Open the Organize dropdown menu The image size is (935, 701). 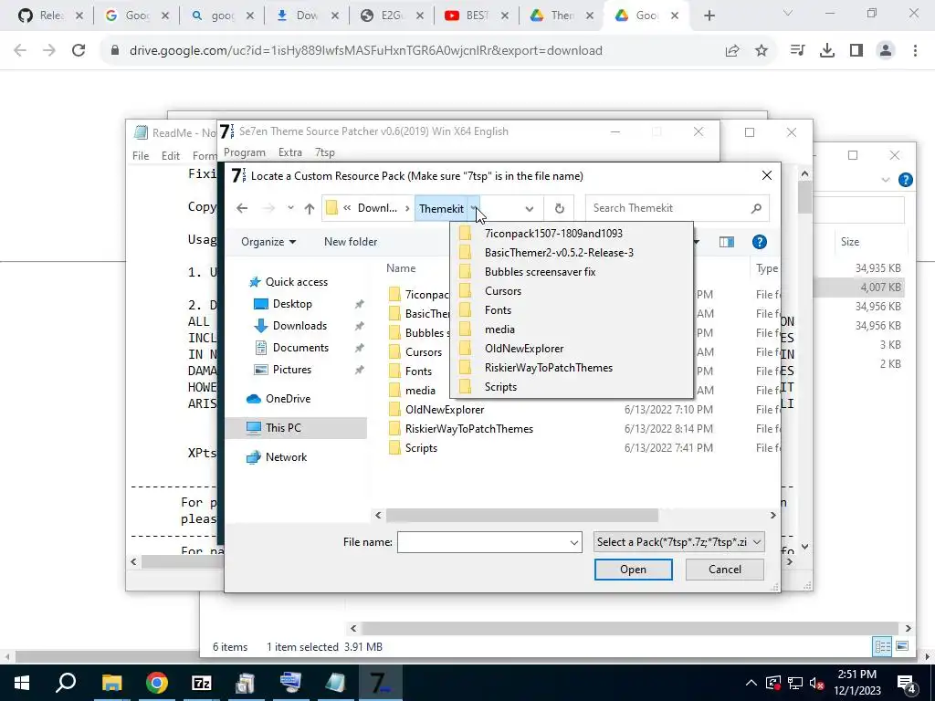(268, 241)
